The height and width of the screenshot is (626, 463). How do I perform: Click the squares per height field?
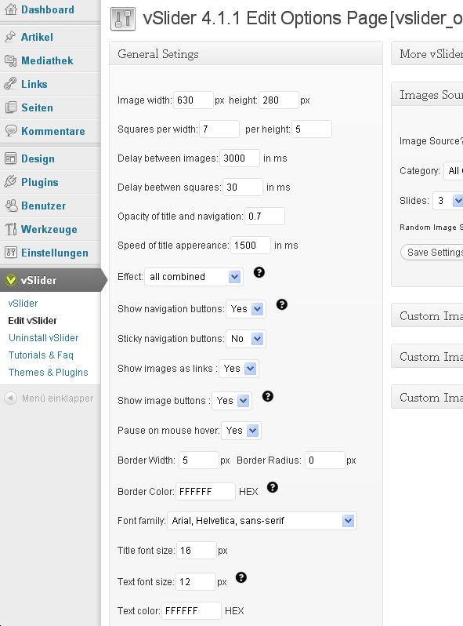[x=312, y=129]
